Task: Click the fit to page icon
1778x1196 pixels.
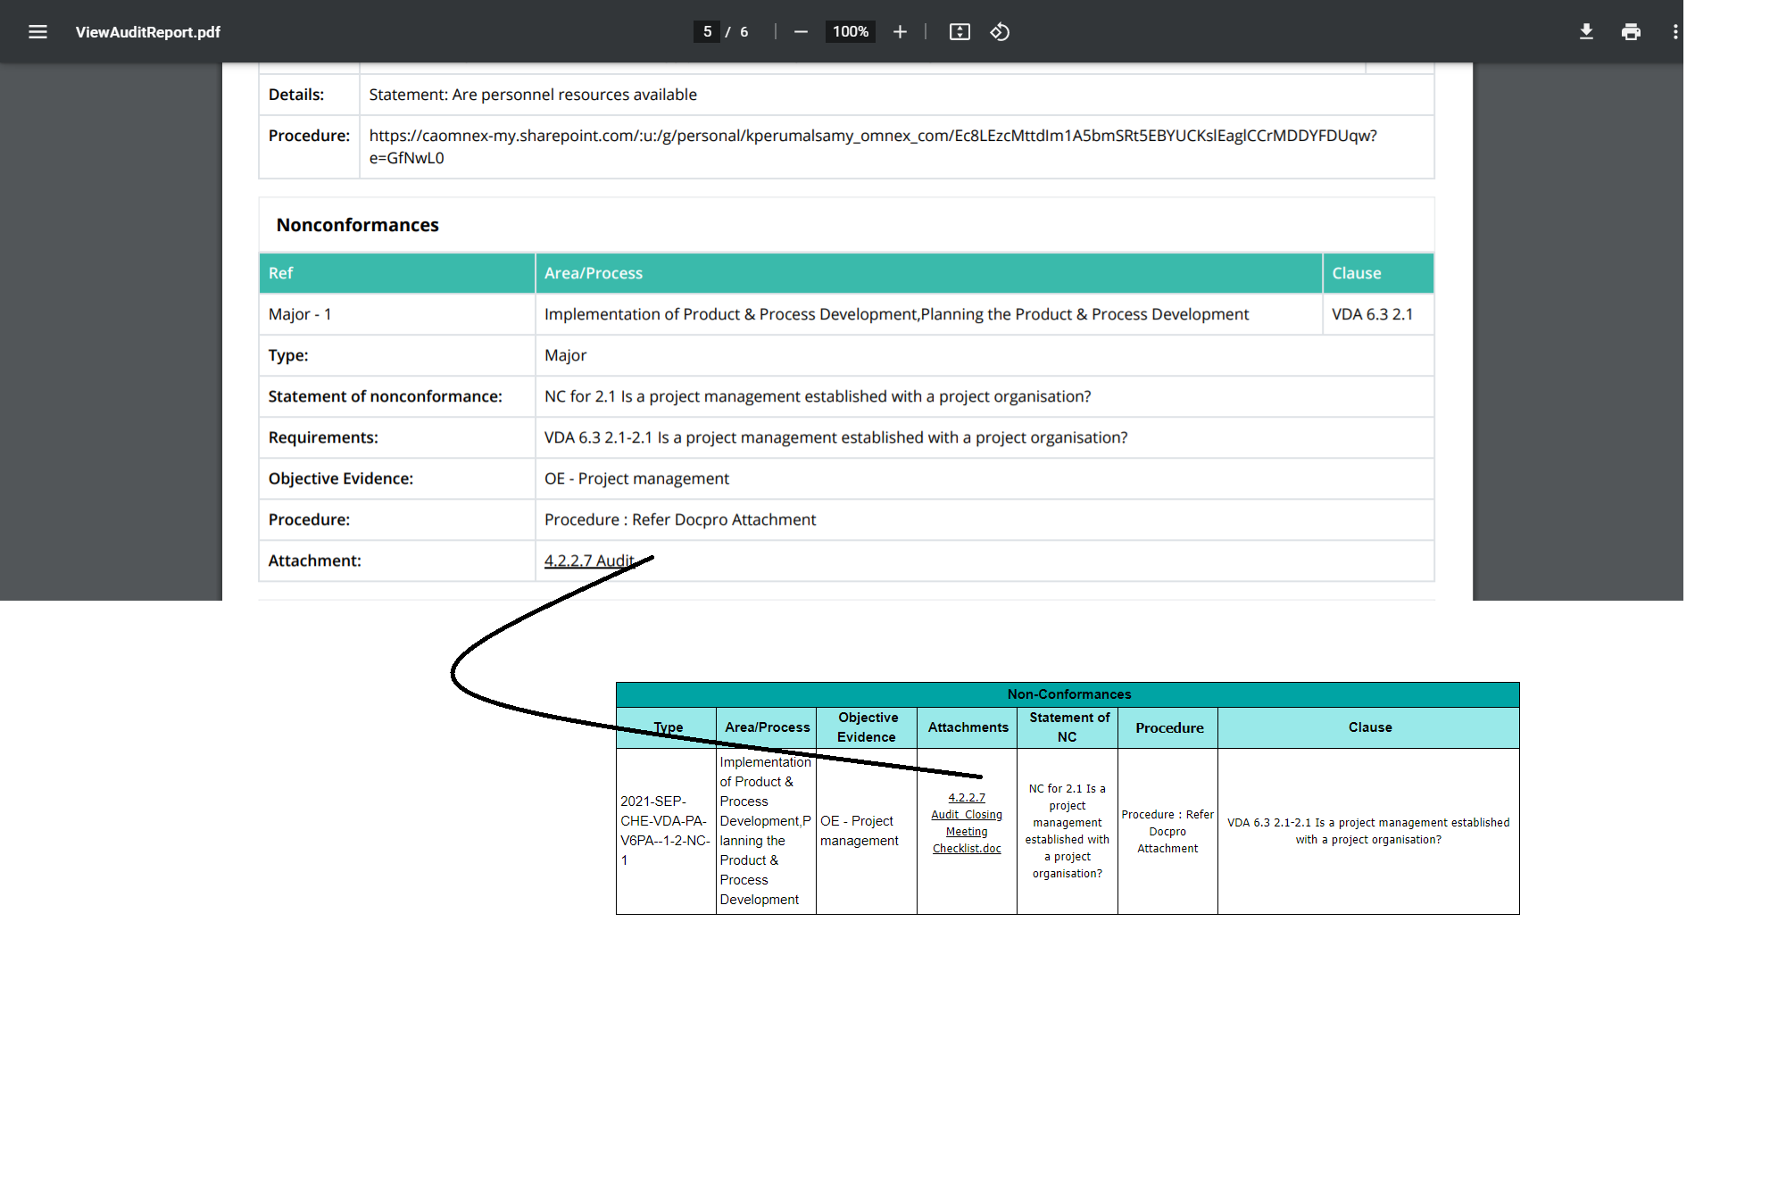Action: (960, 32)
